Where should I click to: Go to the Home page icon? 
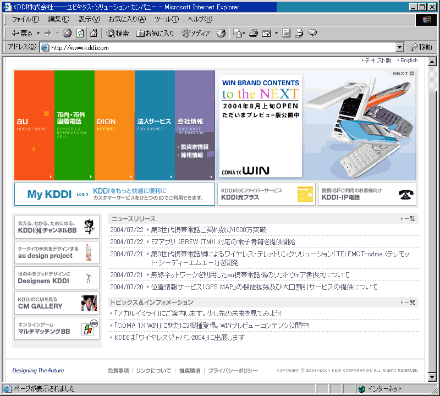click(x=94, y=34)
